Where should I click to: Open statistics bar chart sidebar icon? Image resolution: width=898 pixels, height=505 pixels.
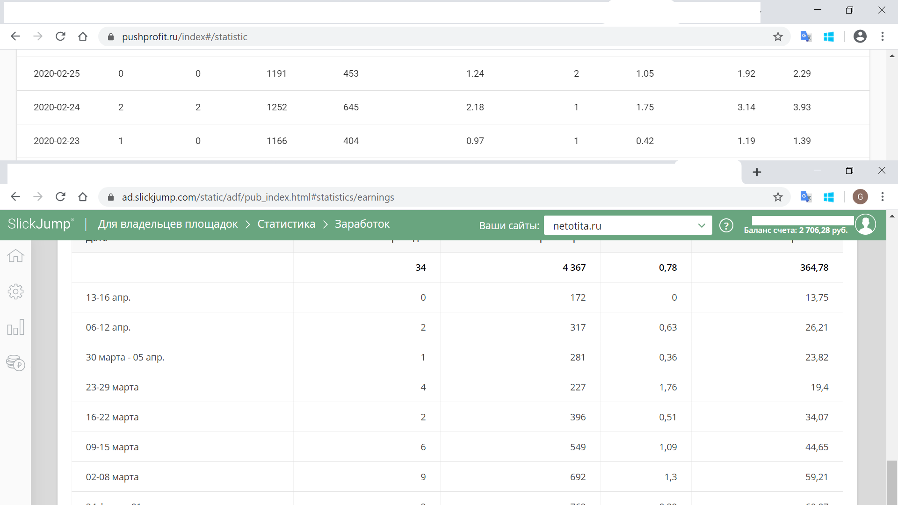15,327
